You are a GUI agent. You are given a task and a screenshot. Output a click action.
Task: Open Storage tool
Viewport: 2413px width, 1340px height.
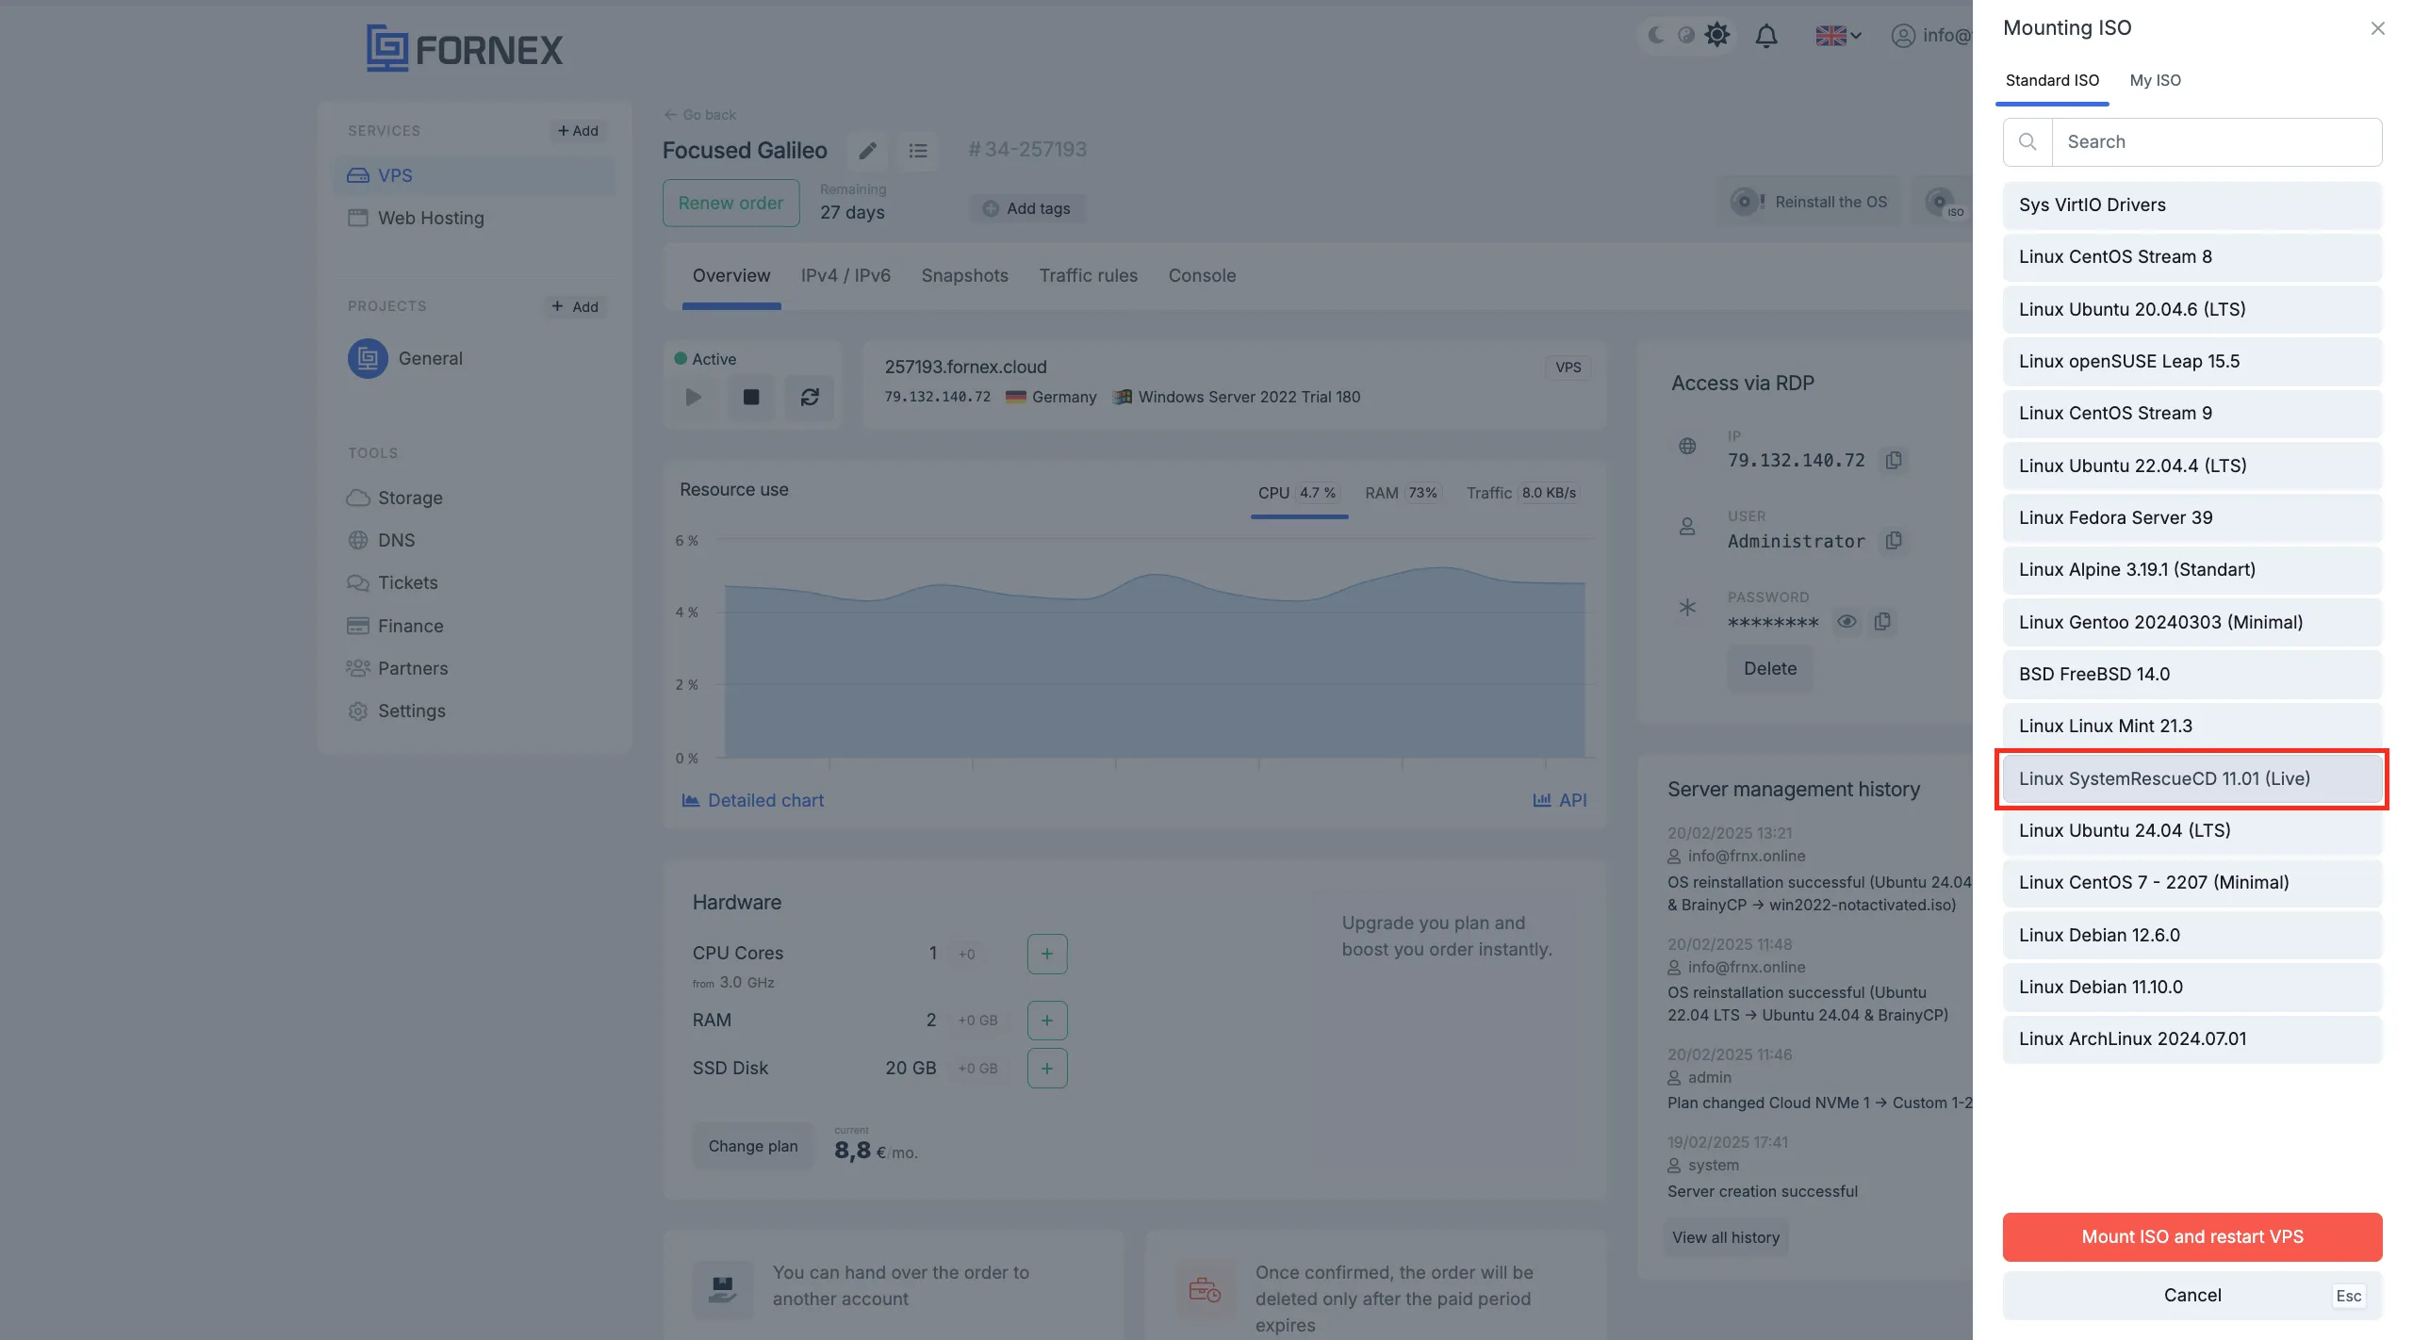(x=395, y=498)
